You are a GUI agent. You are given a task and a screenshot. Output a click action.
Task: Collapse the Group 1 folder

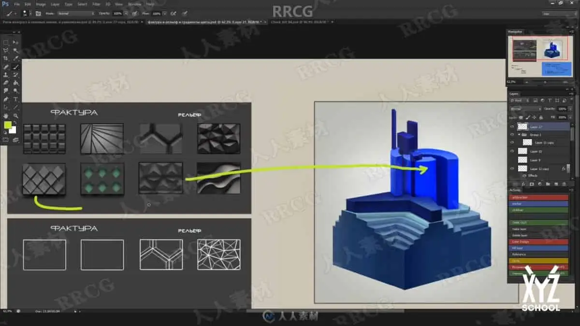tap(519, 134)
